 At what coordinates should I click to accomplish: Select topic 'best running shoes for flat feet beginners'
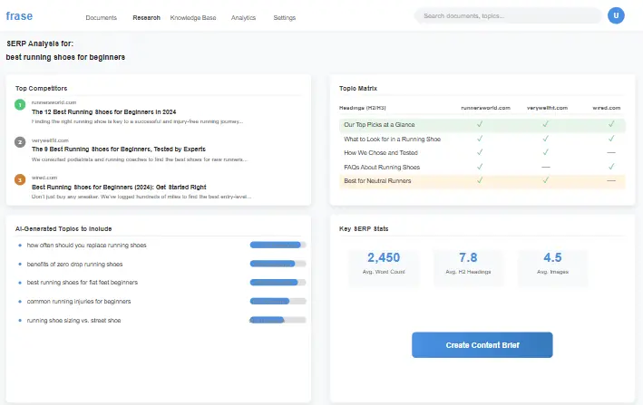[82, 282]
